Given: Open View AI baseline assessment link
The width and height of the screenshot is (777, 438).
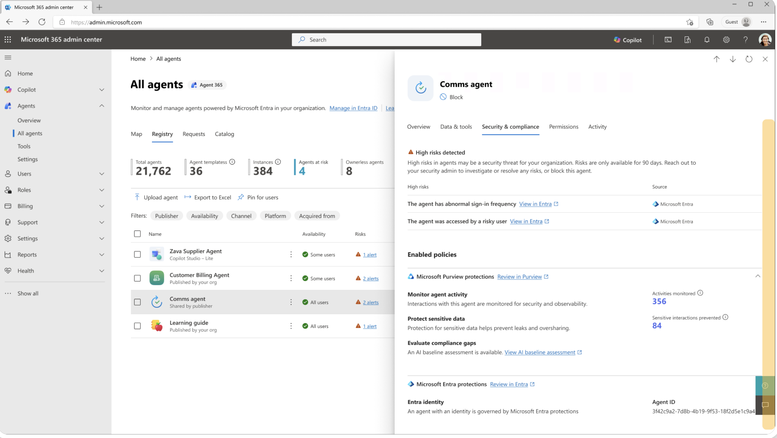Looking at the screenshot, I should [543, 352].
